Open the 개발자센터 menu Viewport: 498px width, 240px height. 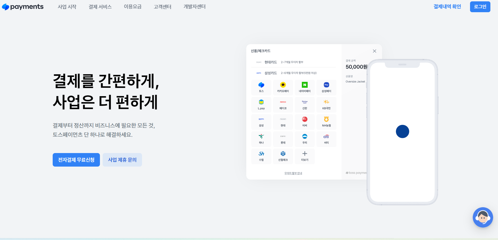click(x=194, y=7)
